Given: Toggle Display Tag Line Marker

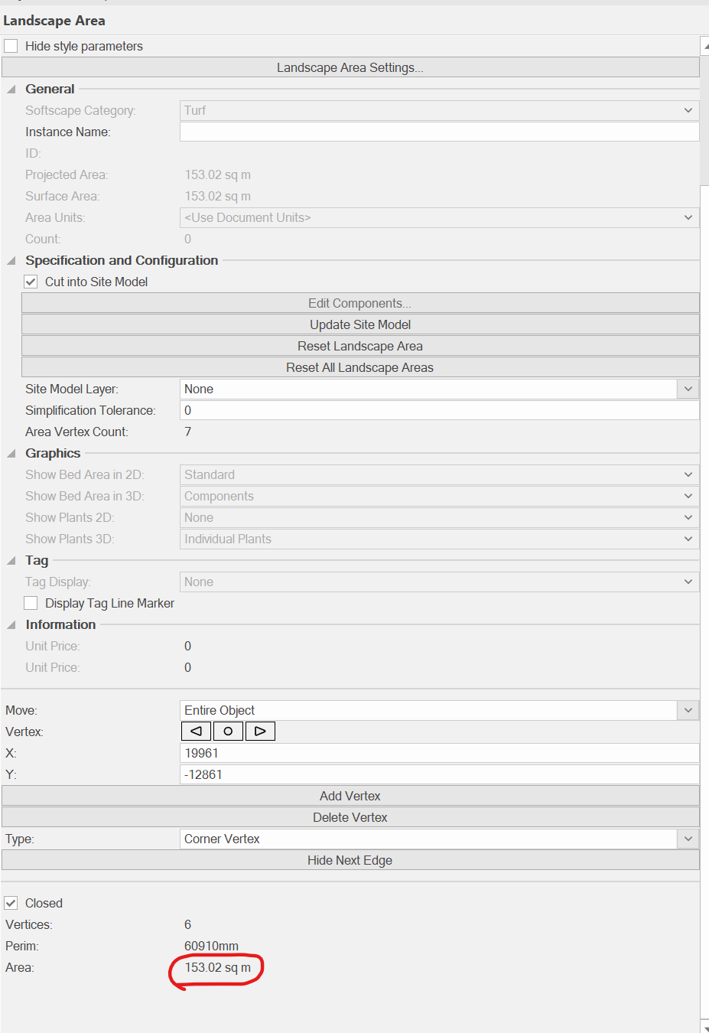Looking at the screenshot, I should (x=30, y=603).
